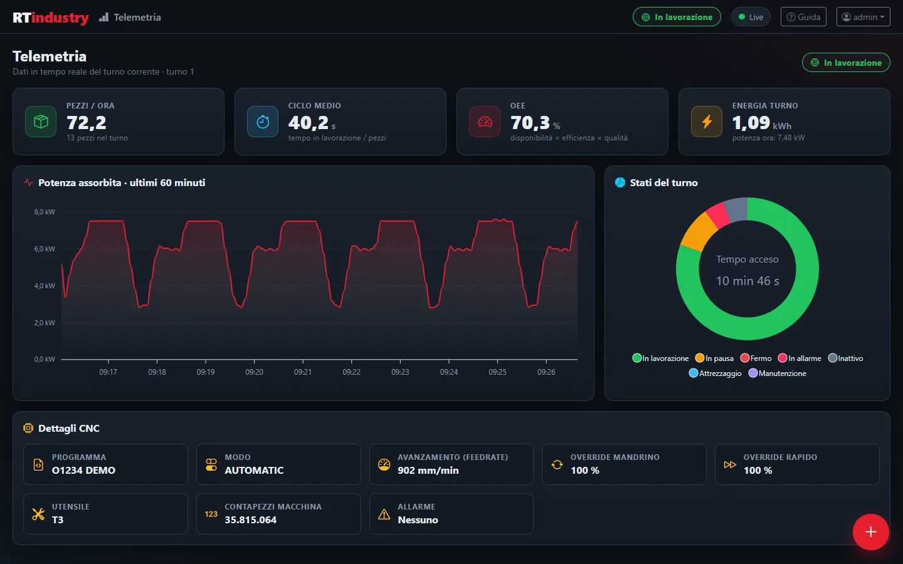Open the Guida help button
This screenshot has width=903, height=564.
(803, 17)
